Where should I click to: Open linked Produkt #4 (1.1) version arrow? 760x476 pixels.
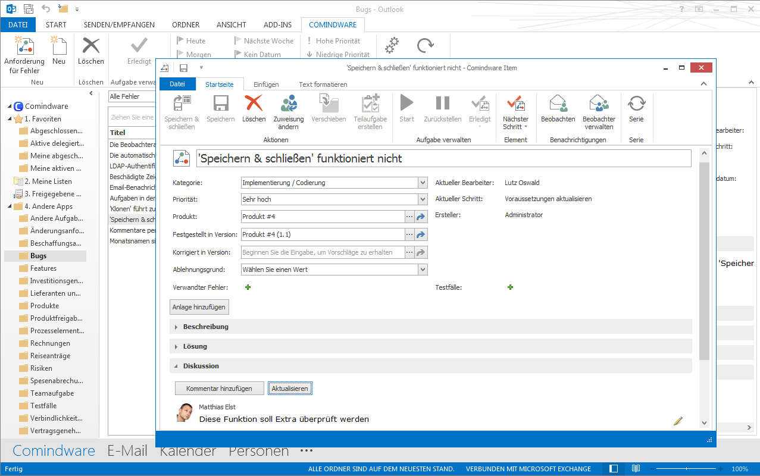tap(421, 234)
